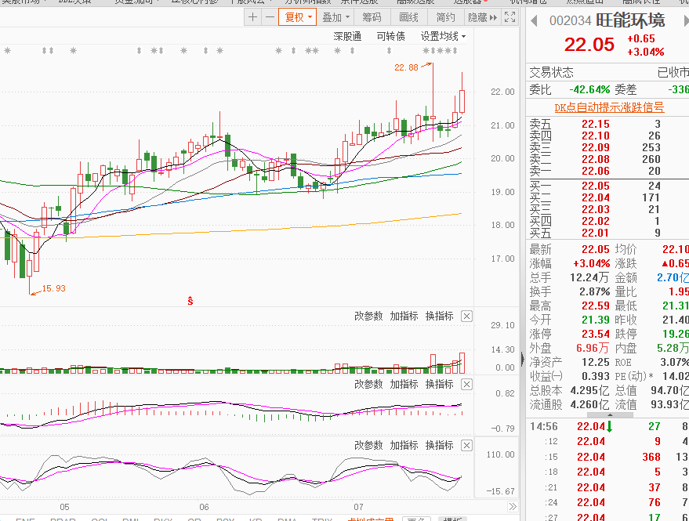Screen dimensions: 689x521
Task: Open the 复权 dropdown
Action: (x=298, y=17)
